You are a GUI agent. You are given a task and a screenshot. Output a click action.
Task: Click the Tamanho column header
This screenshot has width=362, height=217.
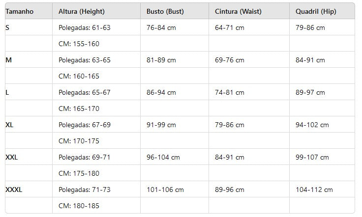coord(19,11)
